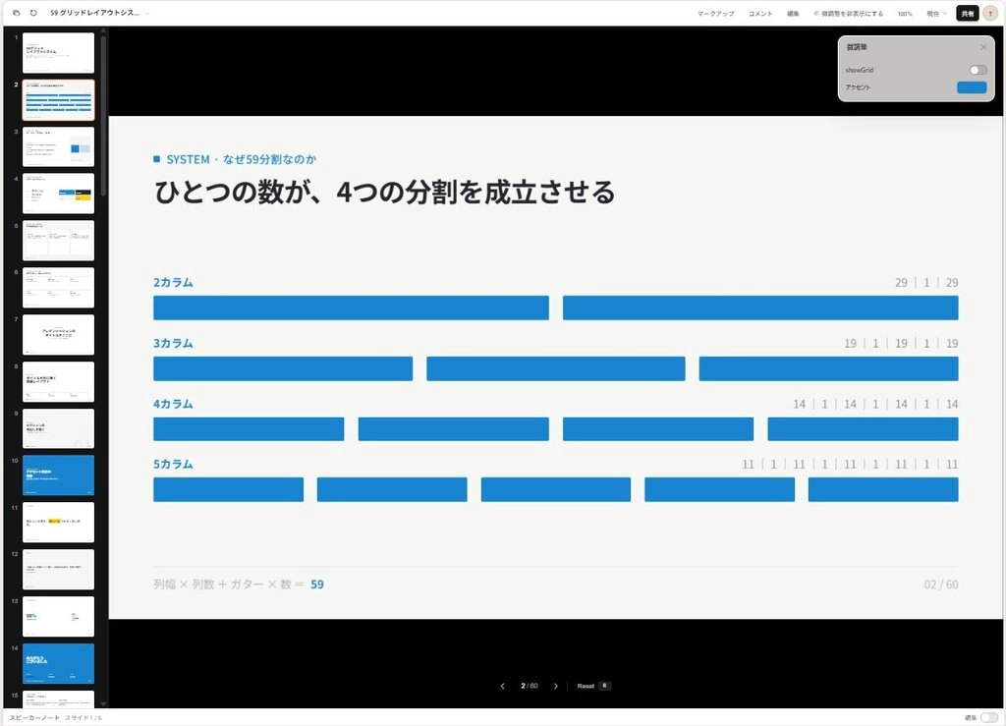
Task: Close the 微調整 panel
Action: tap(983, 47)
